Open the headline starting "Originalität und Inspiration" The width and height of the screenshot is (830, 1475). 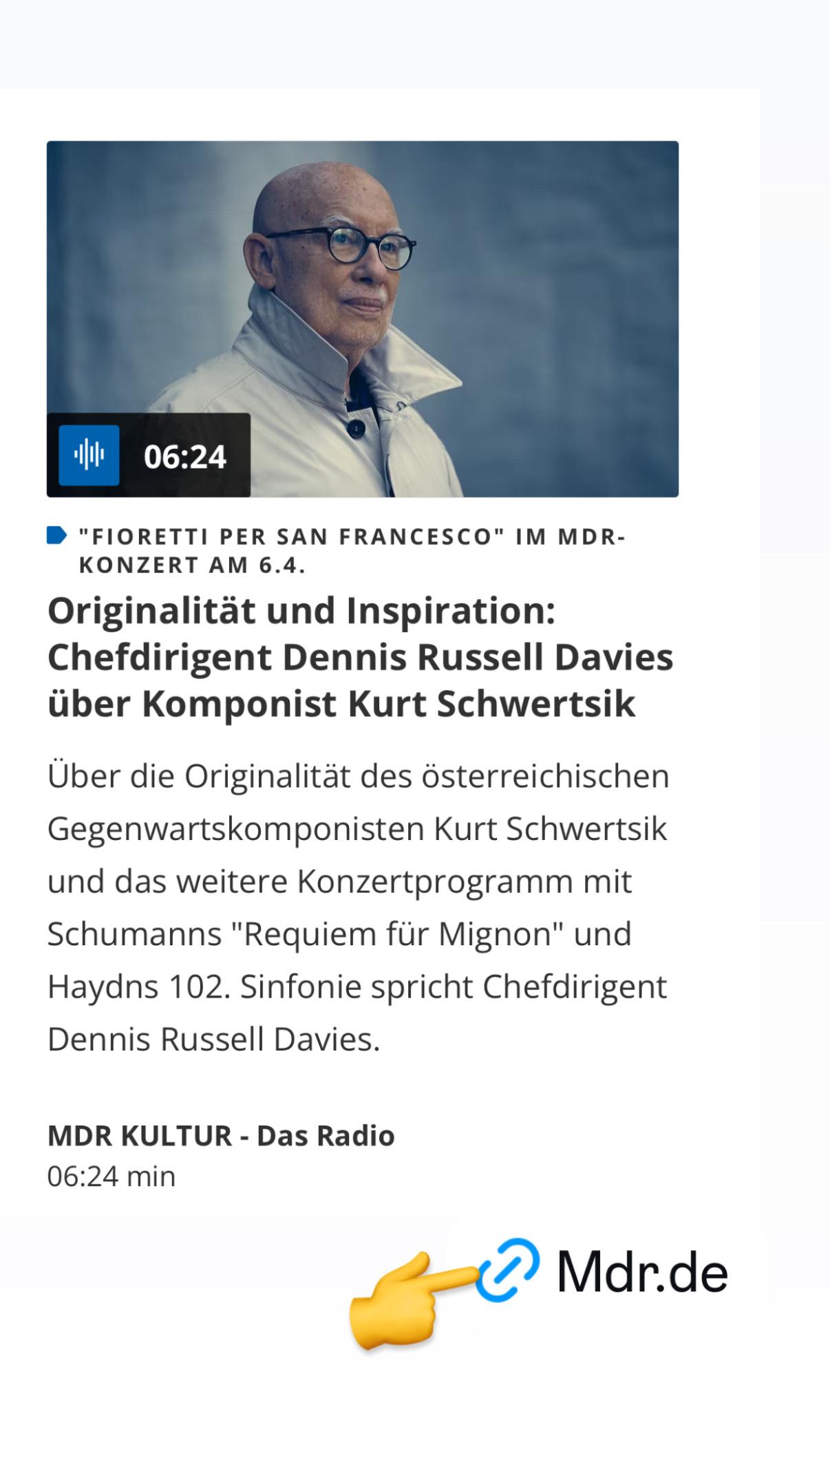(360, 657)
